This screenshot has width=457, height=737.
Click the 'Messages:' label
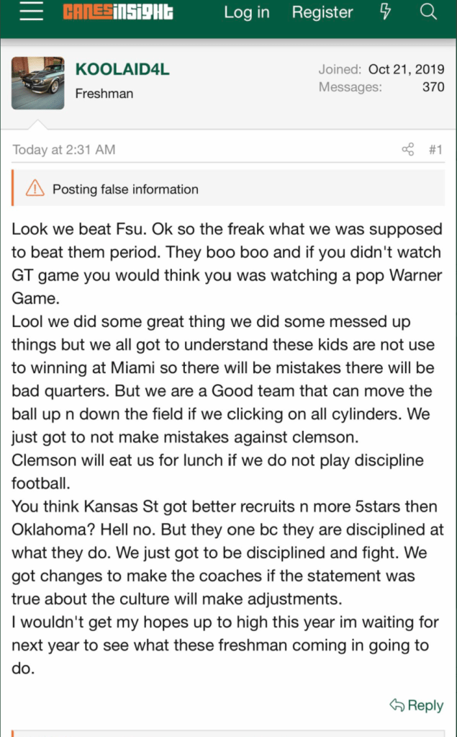[350, 87]
